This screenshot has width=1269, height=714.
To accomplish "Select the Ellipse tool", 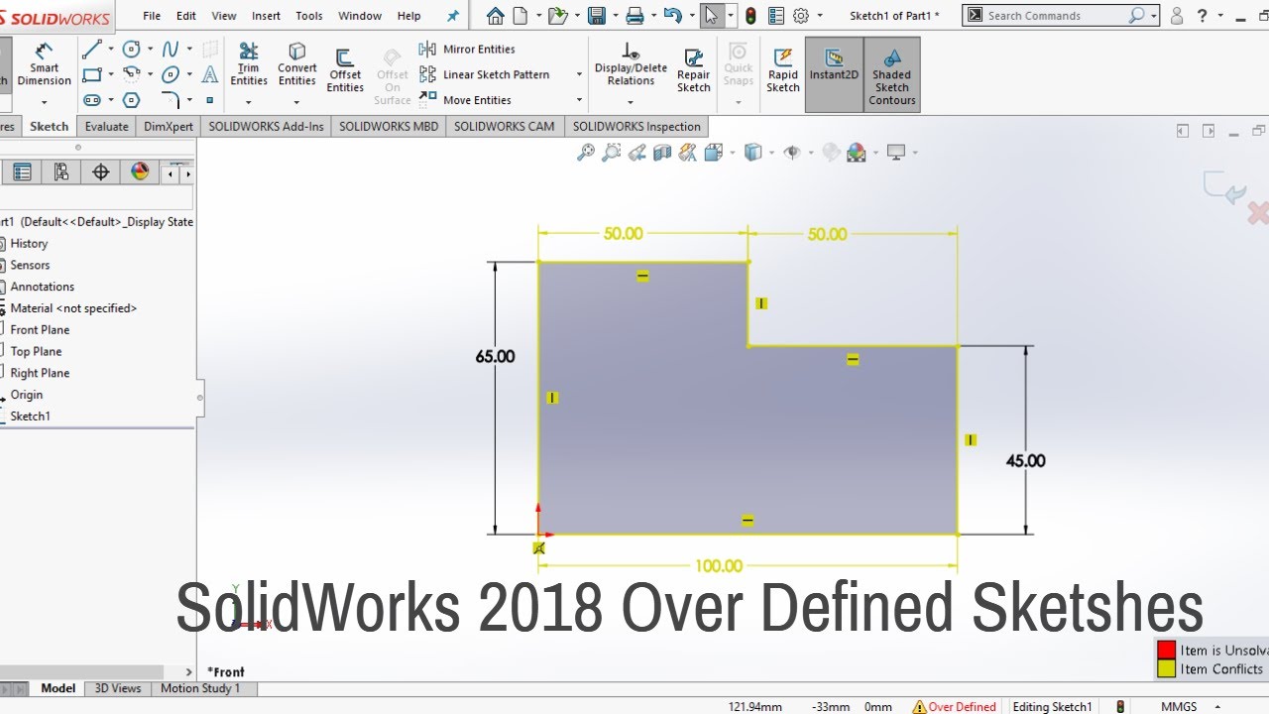I will (171, 74).
